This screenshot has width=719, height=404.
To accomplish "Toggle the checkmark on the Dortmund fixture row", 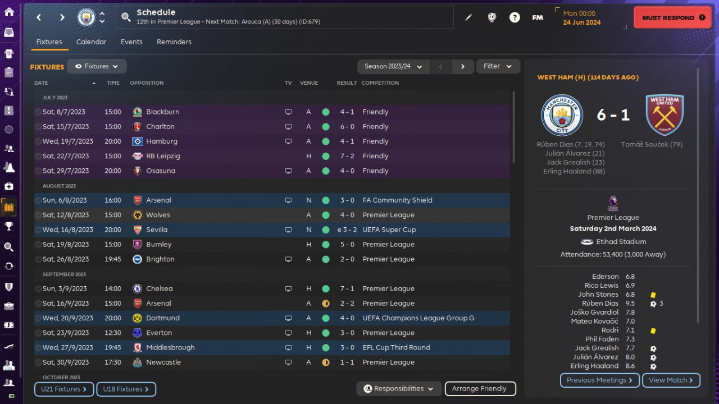I will click(38, 318).
